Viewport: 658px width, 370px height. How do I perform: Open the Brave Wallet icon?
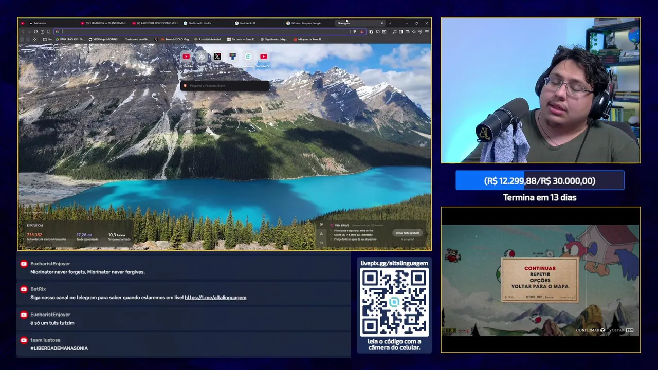(407, 32)
